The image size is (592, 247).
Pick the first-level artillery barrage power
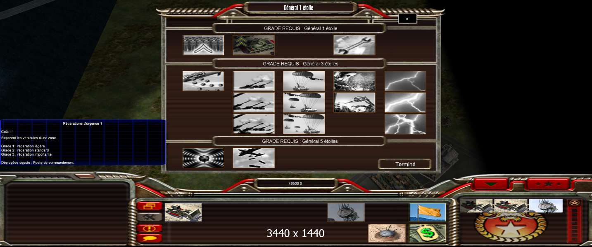[x=254, y=81]
